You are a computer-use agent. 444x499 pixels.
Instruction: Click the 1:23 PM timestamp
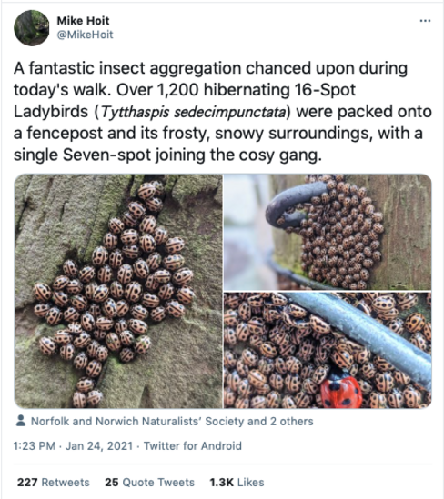point(35,445)
